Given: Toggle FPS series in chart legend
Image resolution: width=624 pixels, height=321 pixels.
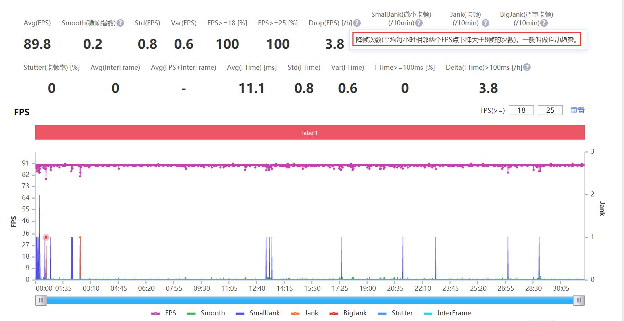Looking at the screenshot, I should (164, 313).
